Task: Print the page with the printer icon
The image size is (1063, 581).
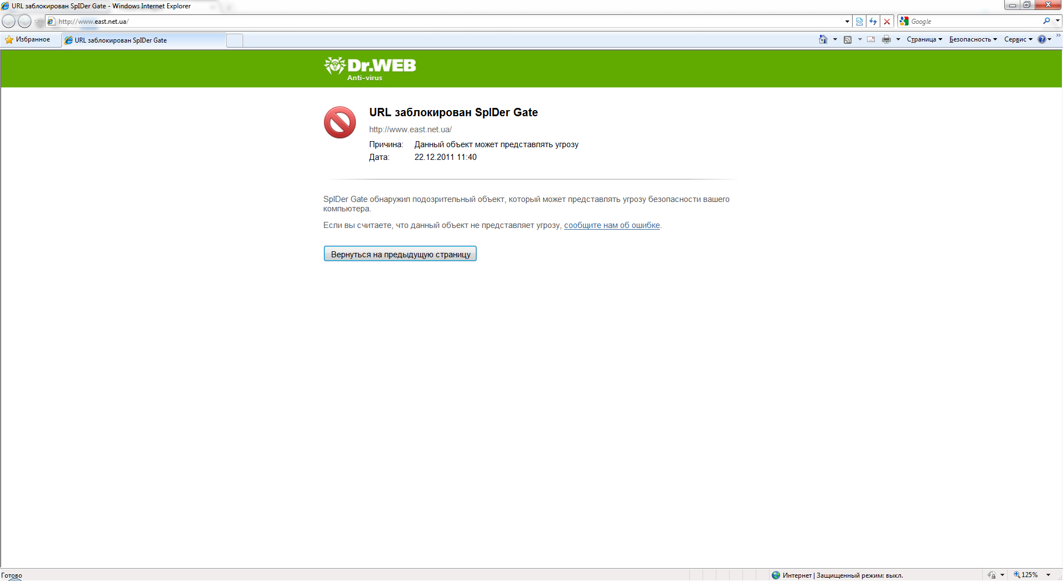Action: (886, 39)
